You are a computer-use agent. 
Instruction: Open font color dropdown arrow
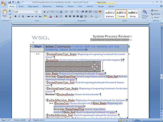point(53,16)
